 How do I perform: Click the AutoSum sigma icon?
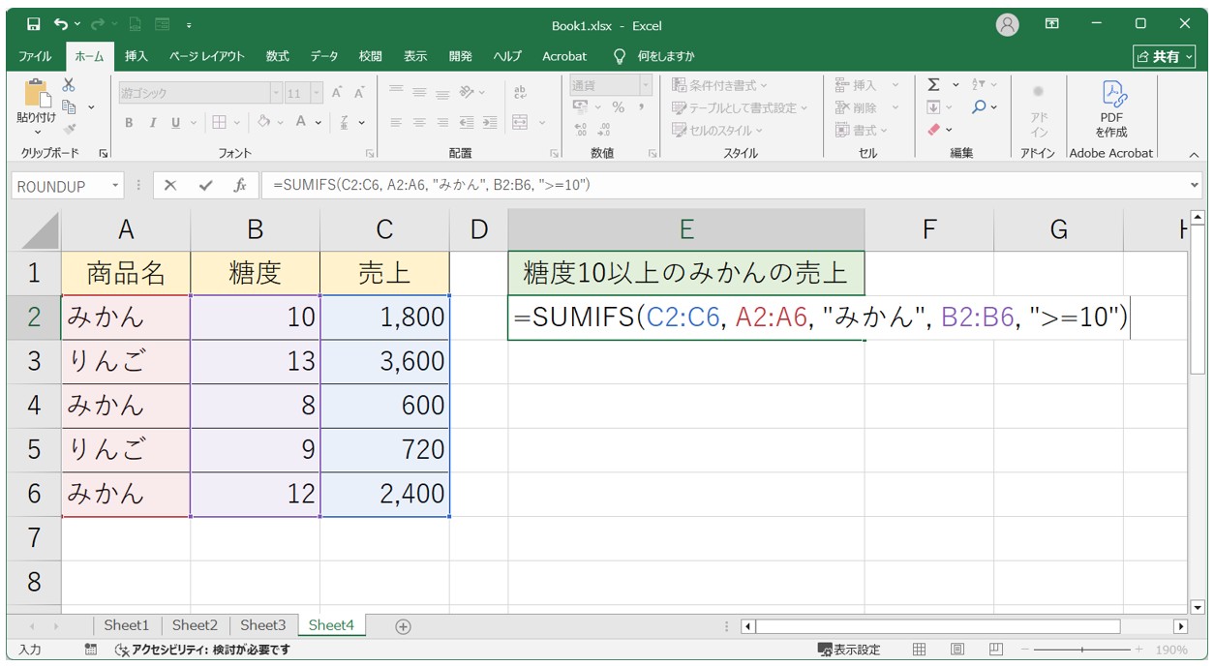coord(933,85)
